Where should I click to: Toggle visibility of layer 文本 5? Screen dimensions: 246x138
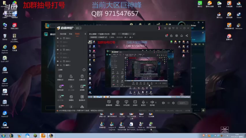click(58, 38)
